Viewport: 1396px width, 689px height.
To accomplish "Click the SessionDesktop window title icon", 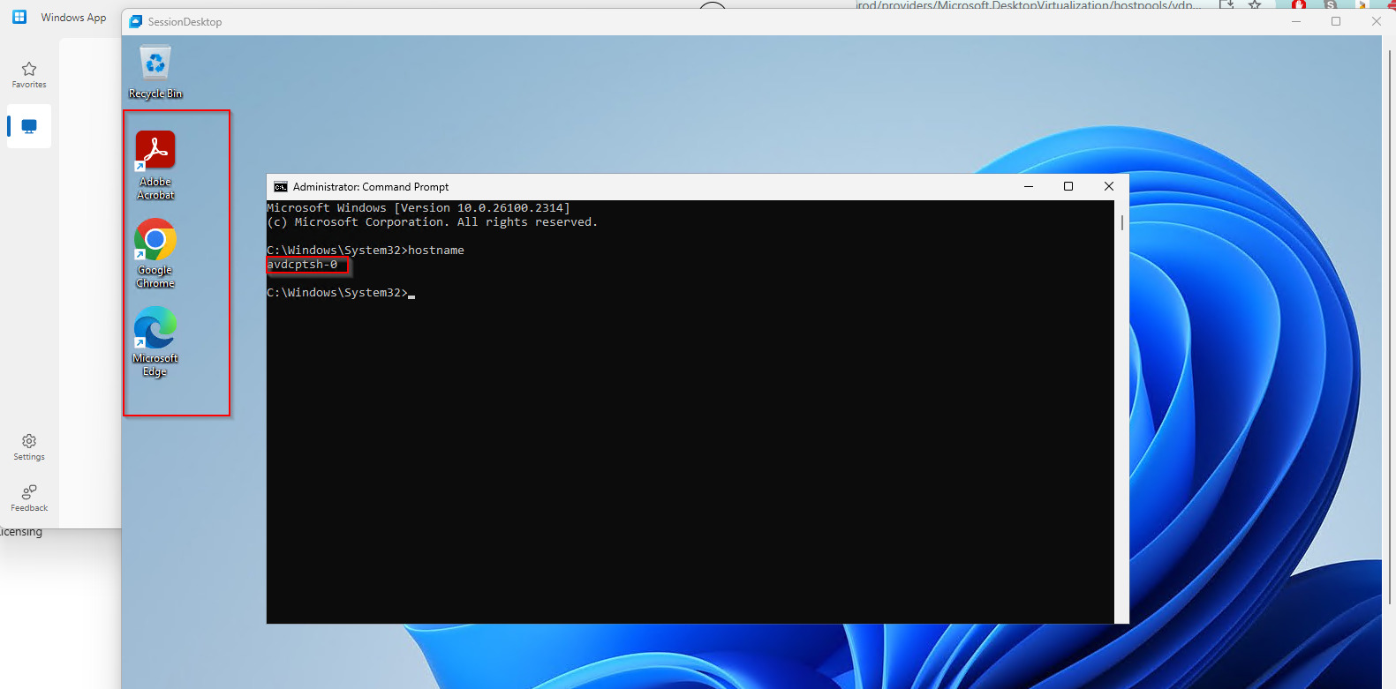I will coord(136,21).
